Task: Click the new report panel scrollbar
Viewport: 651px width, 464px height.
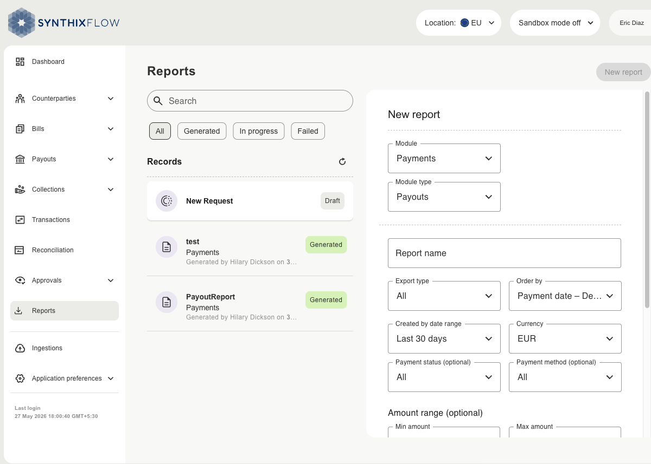Action: [x=647, y=200]
